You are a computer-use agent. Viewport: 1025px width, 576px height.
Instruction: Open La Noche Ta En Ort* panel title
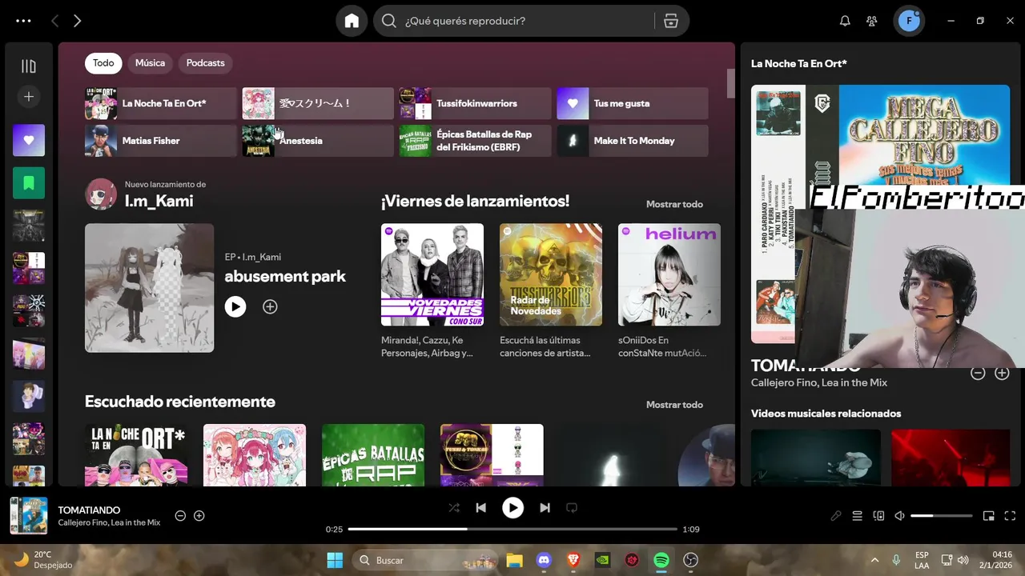tap(799, 63)
